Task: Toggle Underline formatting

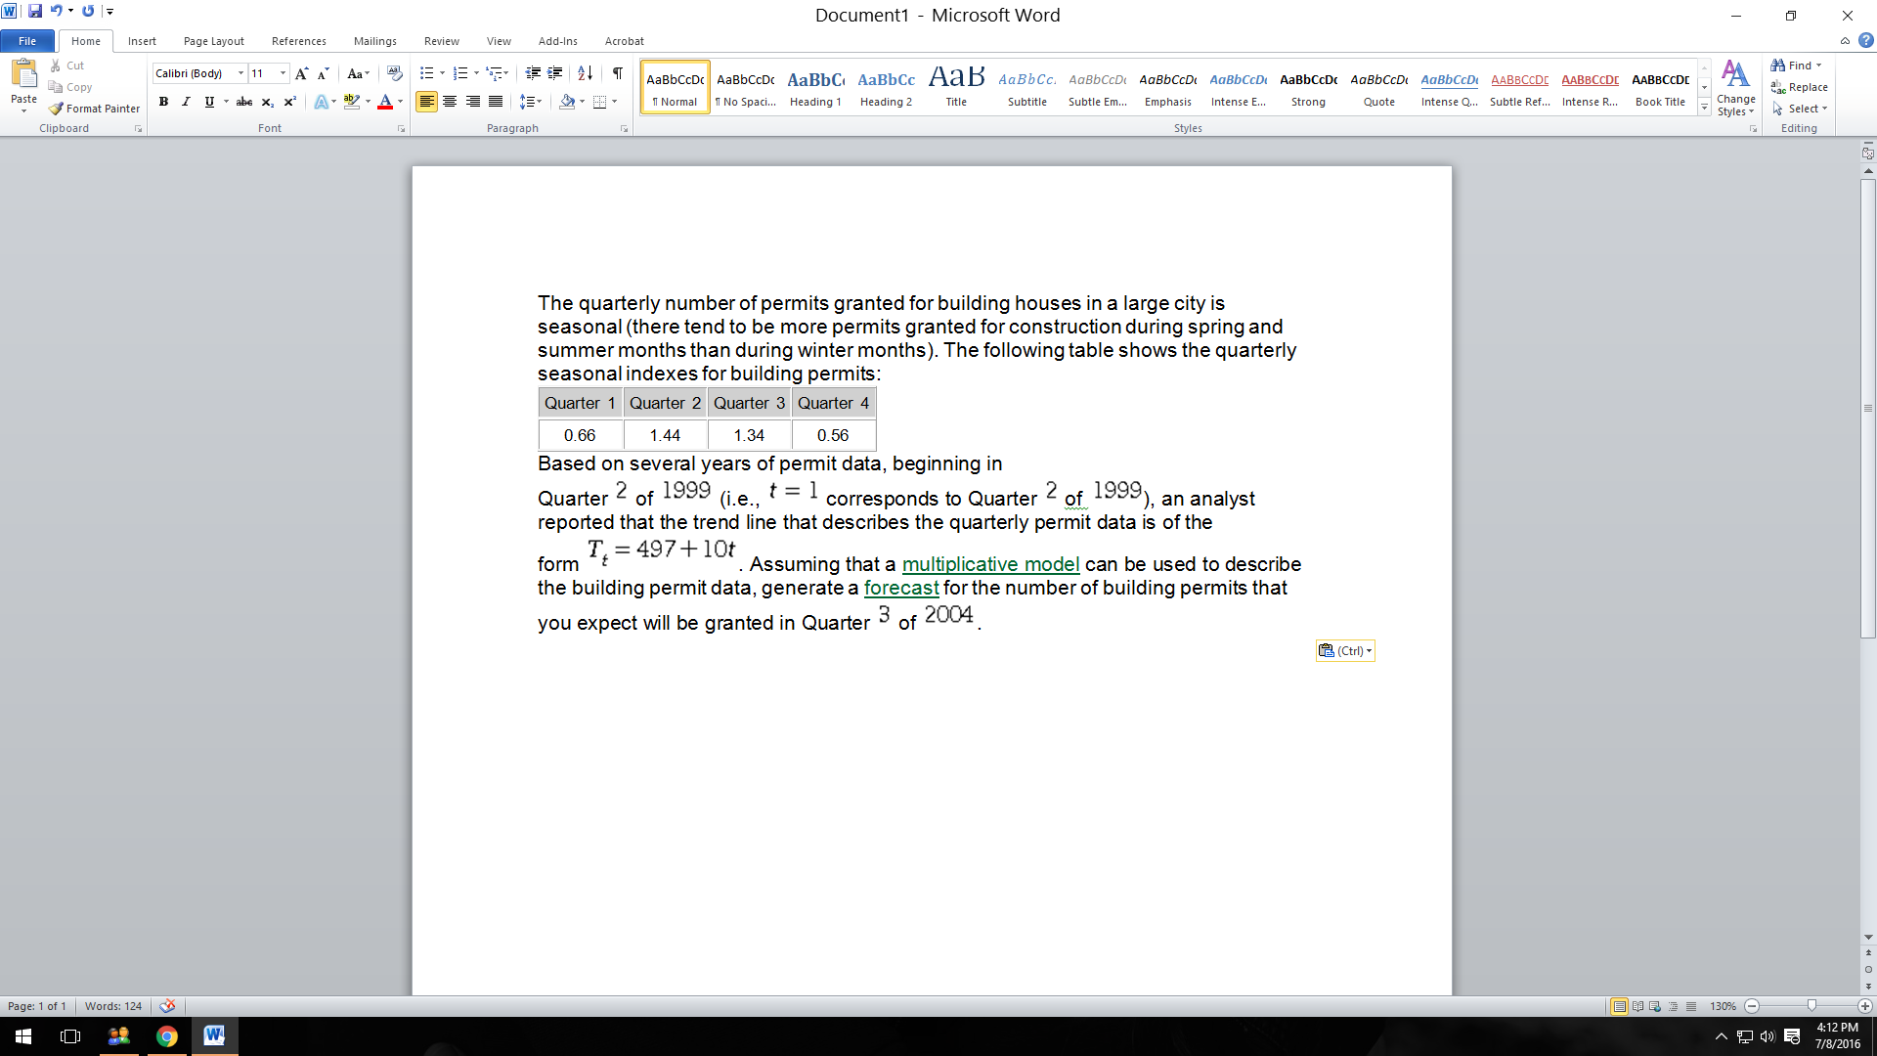Action: (208, 101)
